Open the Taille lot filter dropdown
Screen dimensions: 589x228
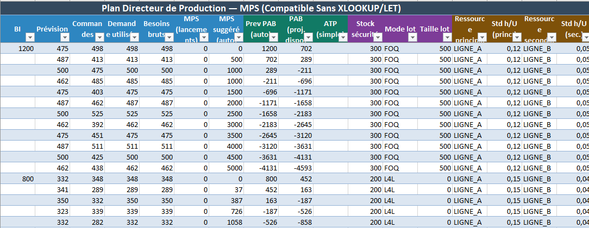click(447, 37)
